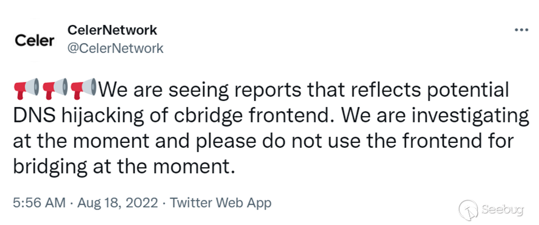Screen dimensions: 539x225
Task: Open the Twitter Web App source link
Action: click(221, 203)
